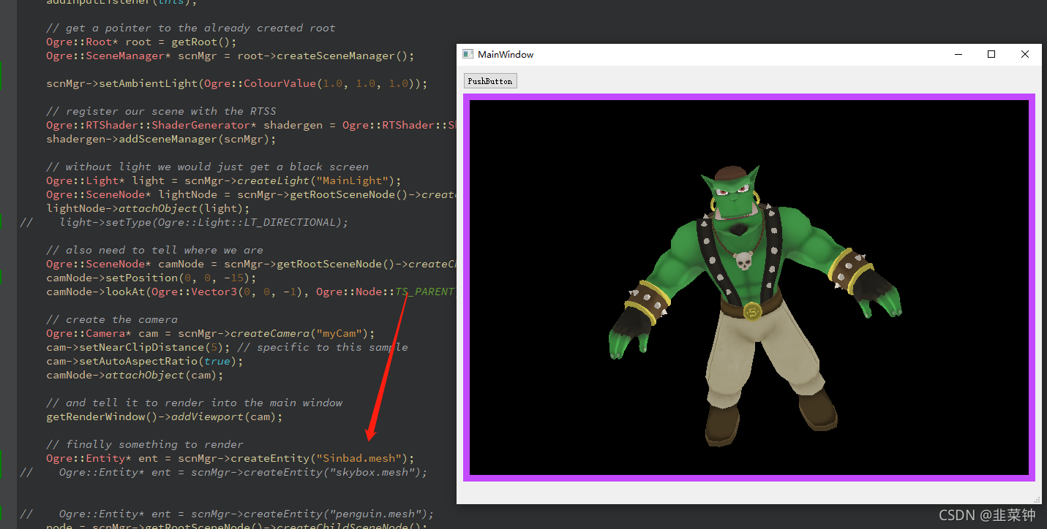The image size is (1047, 529).
Task: Click the setAmbientLight code line
Action: click(237, 83)
